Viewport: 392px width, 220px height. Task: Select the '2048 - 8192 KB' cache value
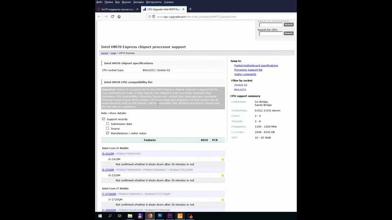pyautogui.click(x=264, y=132)
